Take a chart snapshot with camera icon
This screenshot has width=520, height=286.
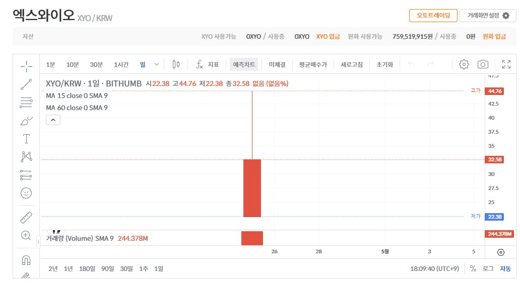coord(483,64)
